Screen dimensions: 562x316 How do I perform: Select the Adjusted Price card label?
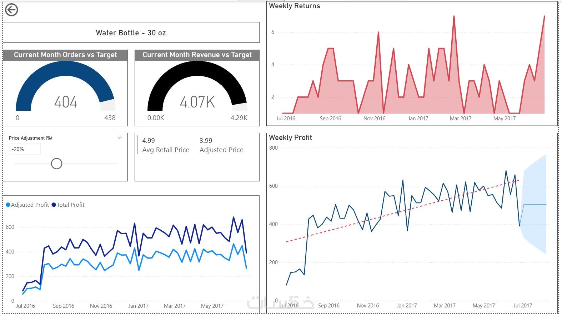[221, 150]
